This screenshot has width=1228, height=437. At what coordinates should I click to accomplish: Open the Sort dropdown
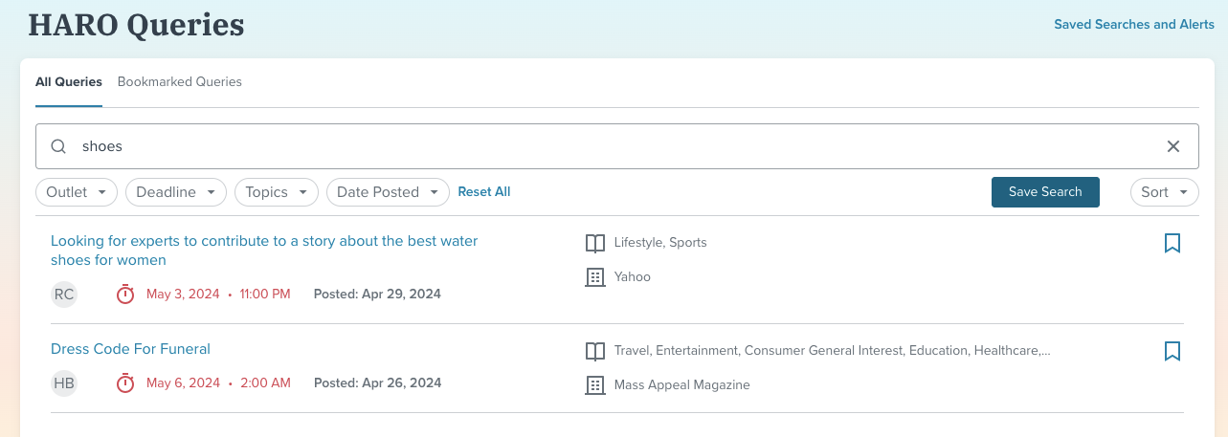[1164, 192]
